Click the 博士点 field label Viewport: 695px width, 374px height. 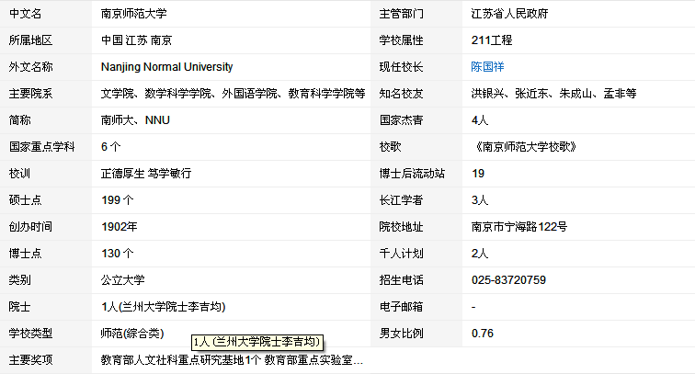[x=25, y=253]
